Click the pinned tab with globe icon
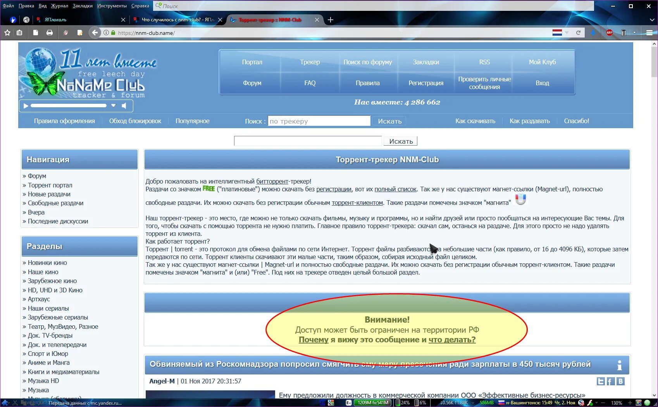The width and height of the screenshot is (658, 407). click(x=26, y=20)
